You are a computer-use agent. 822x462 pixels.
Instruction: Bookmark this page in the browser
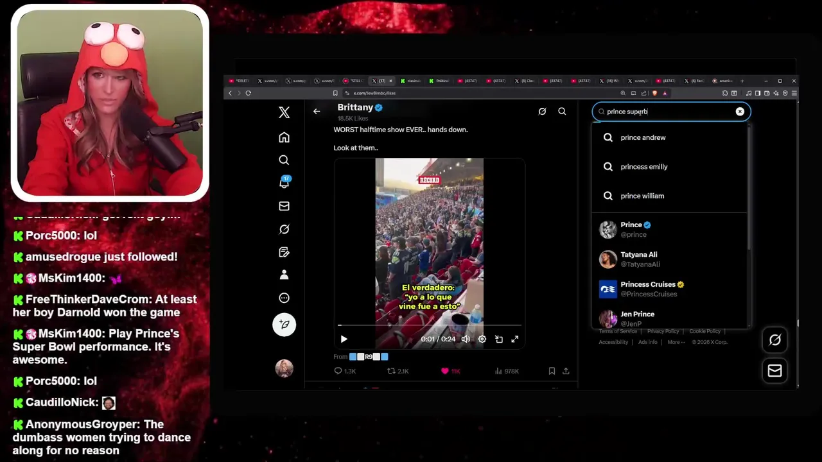tap(335, 93)
